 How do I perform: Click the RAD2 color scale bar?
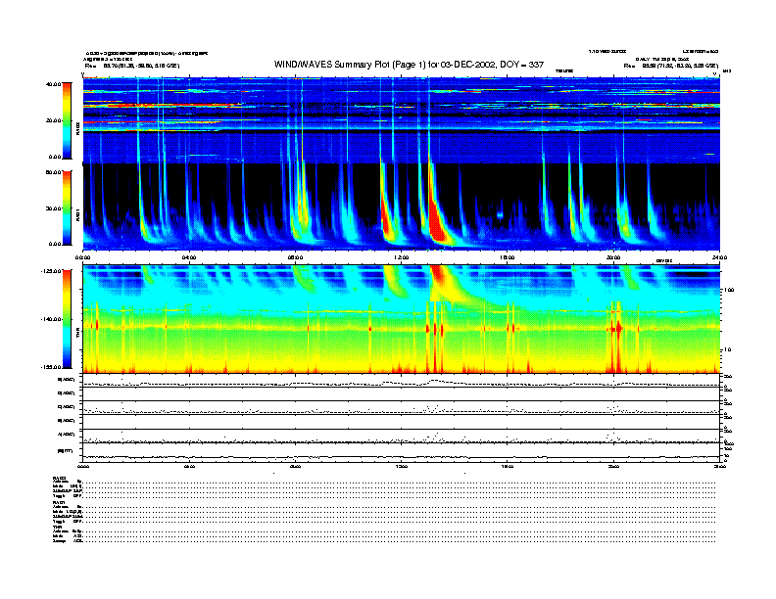pyautogui.click(x=67, y=120)
